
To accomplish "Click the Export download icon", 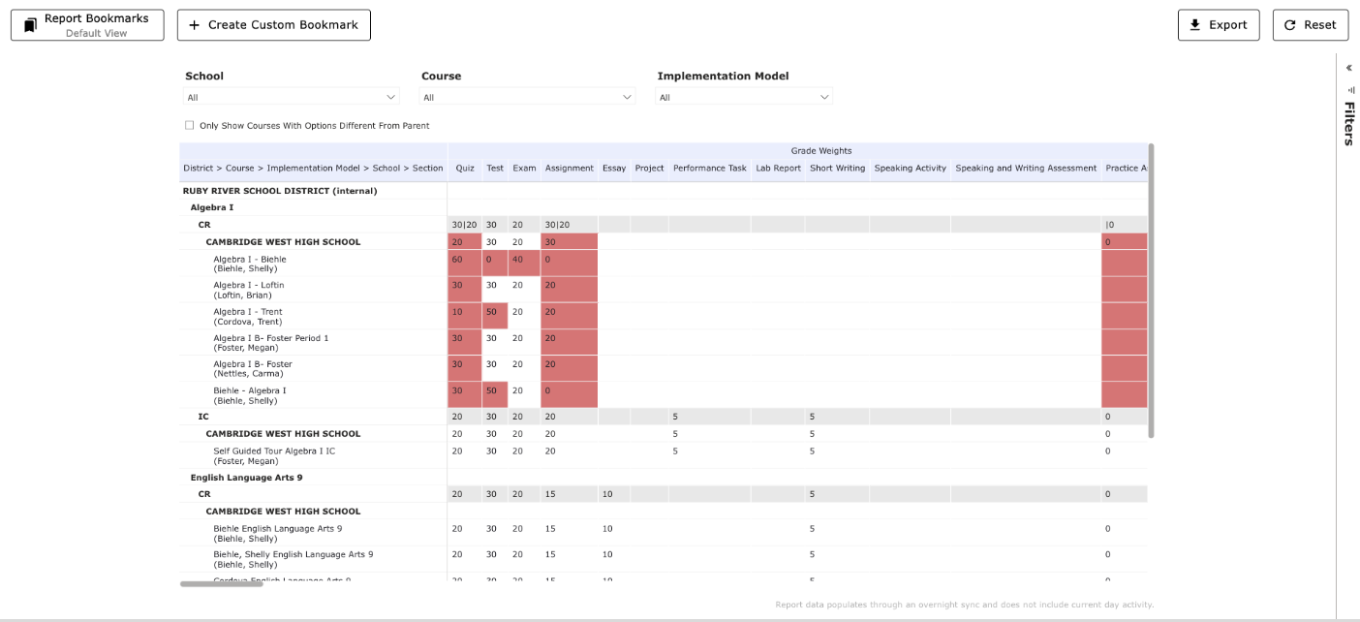I will coord(1192,24).
